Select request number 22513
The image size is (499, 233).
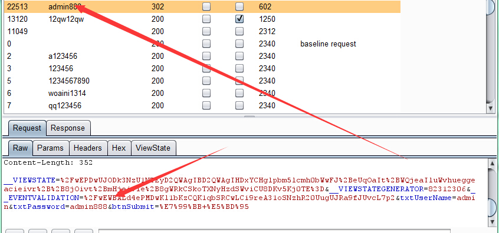click(17, 6)
